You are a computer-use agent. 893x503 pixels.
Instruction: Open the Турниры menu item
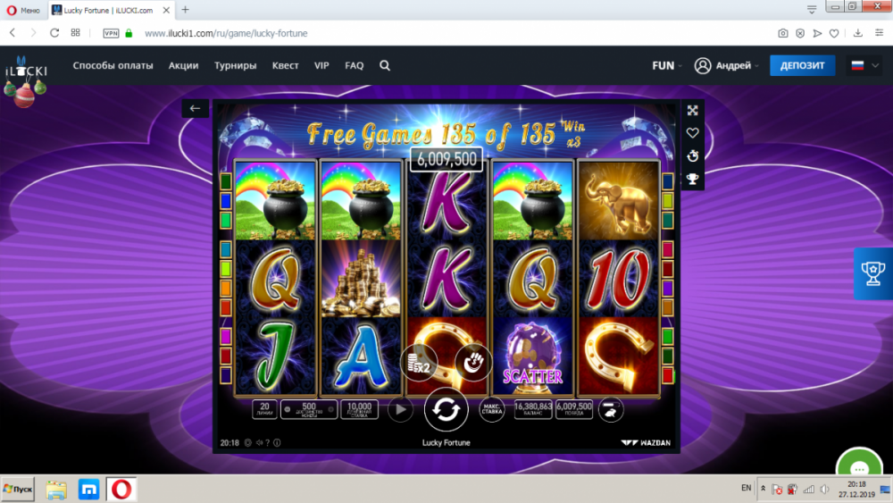(x=235, y=65)
